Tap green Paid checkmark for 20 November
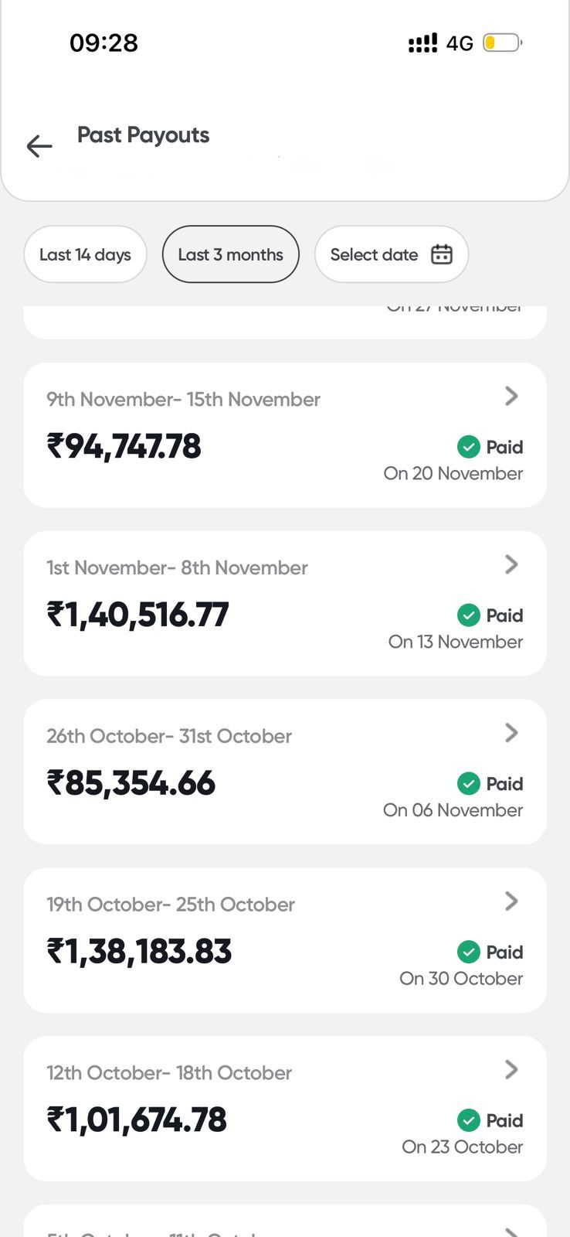The image size is (570, 1237). pos(469,447)
